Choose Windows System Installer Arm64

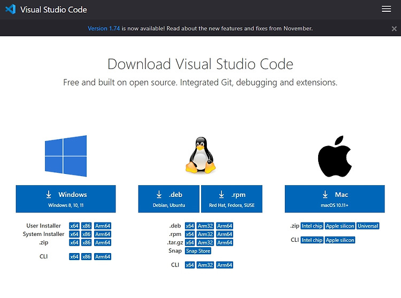(x=103, y=234)
